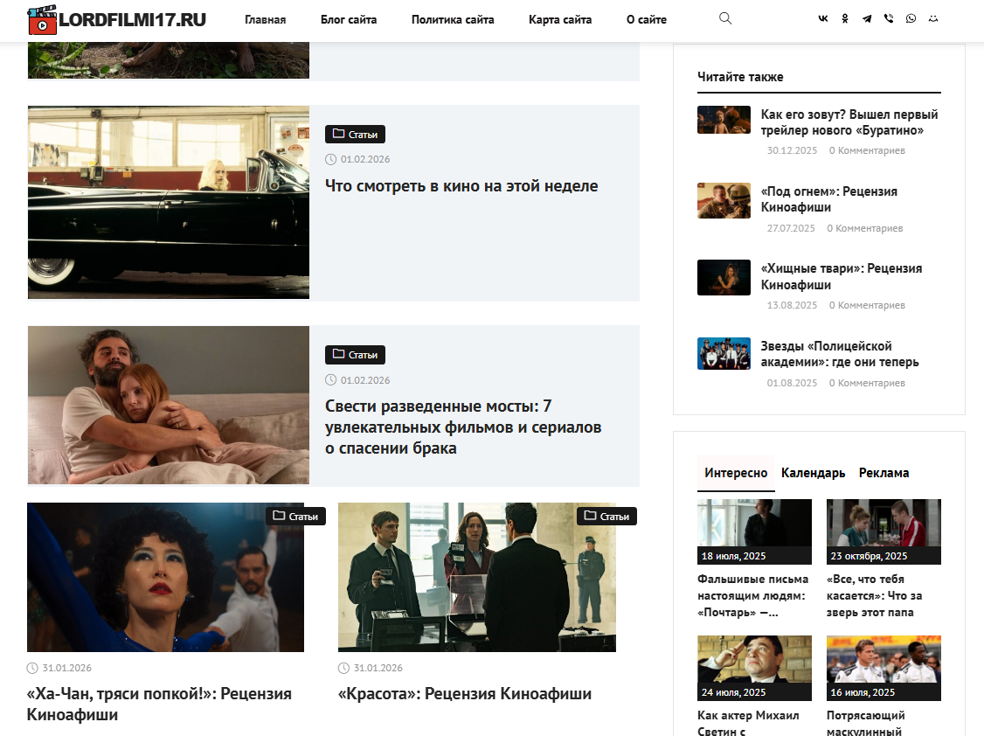
Task: Open 'Как актер Михаил Светин' article
Action: [x=748, y=722]
